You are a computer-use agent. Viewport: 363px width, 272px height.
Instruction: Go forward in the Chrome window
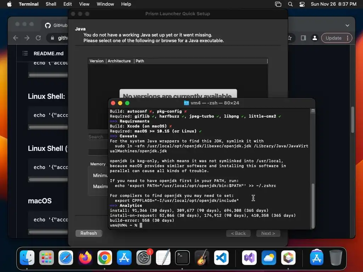(x=27, y=38)
